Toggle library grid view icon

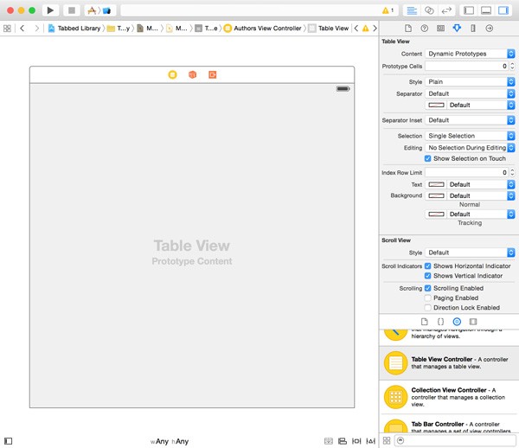(387, 441)
